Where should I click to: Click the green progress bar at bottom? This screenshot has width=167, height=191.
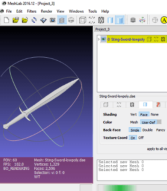click(120, 188)
